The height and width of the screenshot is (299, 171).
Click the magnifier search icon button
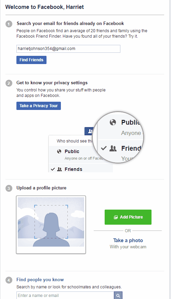coord(118,295)
